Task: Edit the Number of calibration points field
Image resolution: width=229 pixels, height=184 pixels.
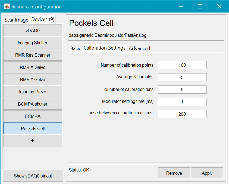Action: click(182, 65)
